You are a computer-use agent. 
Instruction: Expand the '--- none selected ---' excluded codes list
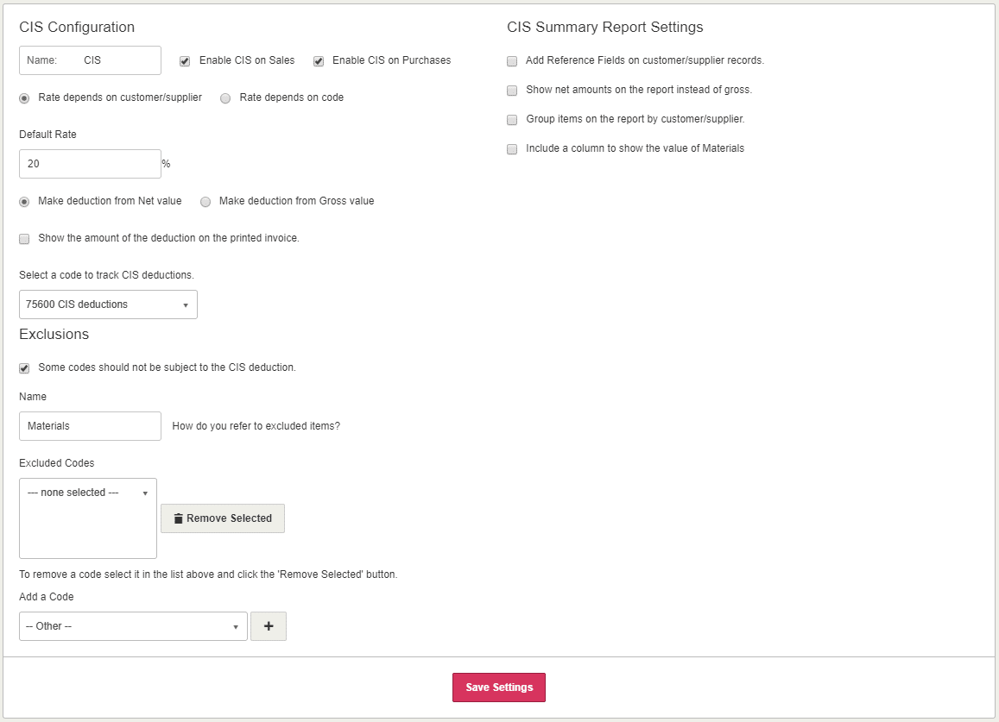88,493
